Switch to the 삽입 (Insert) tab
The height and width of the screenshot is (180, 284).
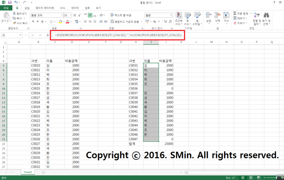27,8
